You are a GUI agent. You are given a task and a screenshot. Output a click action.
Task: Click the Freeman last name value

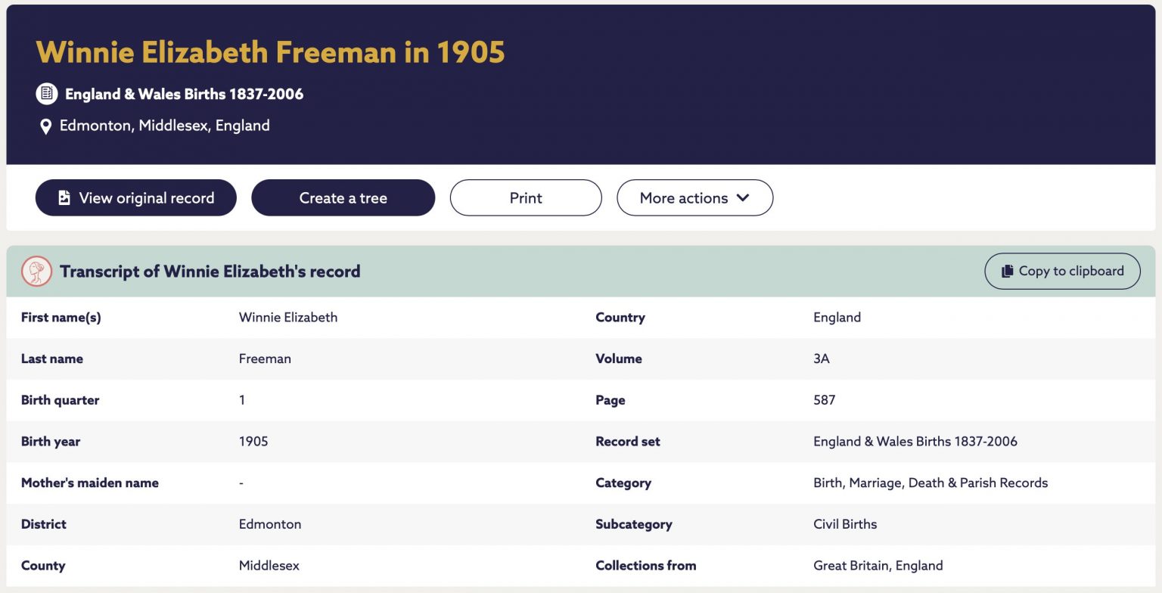tap(265, 359)
